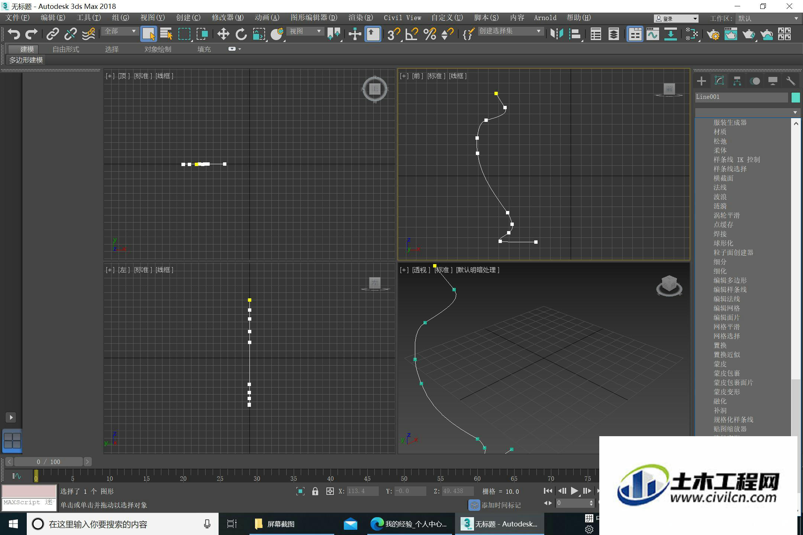Click Render Production teapot icon

pos(748,34)
